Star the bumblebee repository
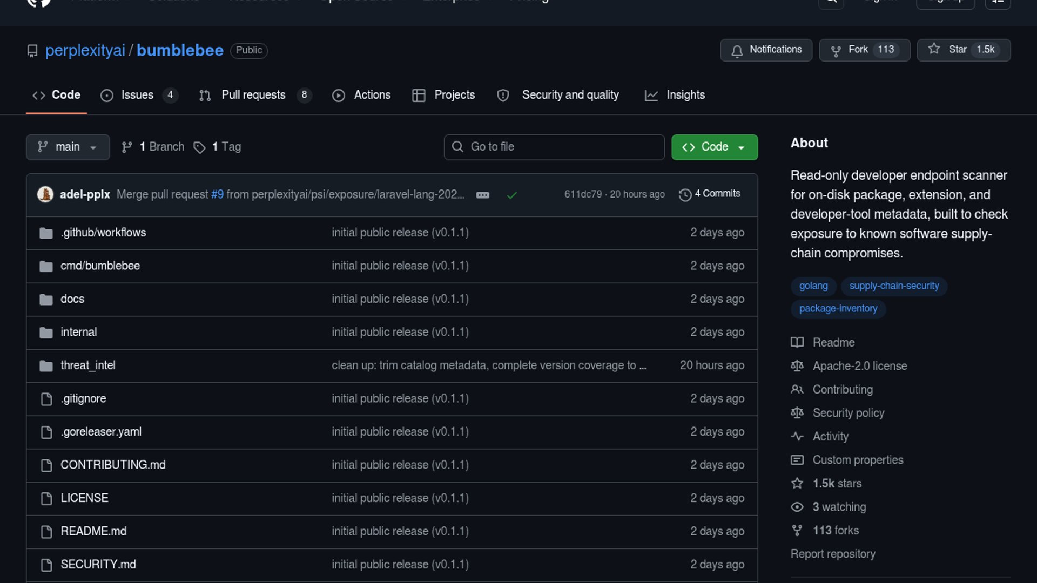Screen dimensions: 1037x583 click(x=964, y=50)
